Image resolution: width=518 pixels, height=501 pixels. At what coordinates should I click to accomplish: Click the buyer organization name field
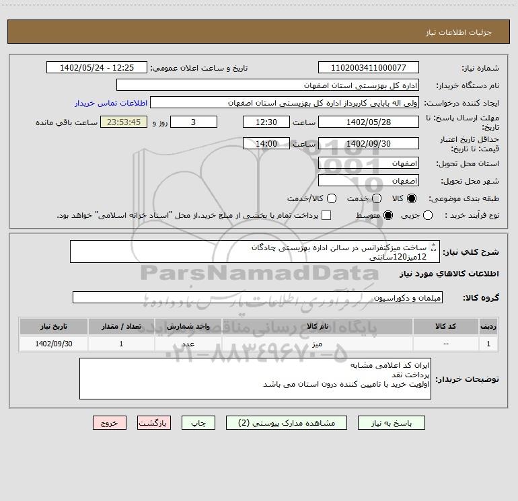click(268, 85)
